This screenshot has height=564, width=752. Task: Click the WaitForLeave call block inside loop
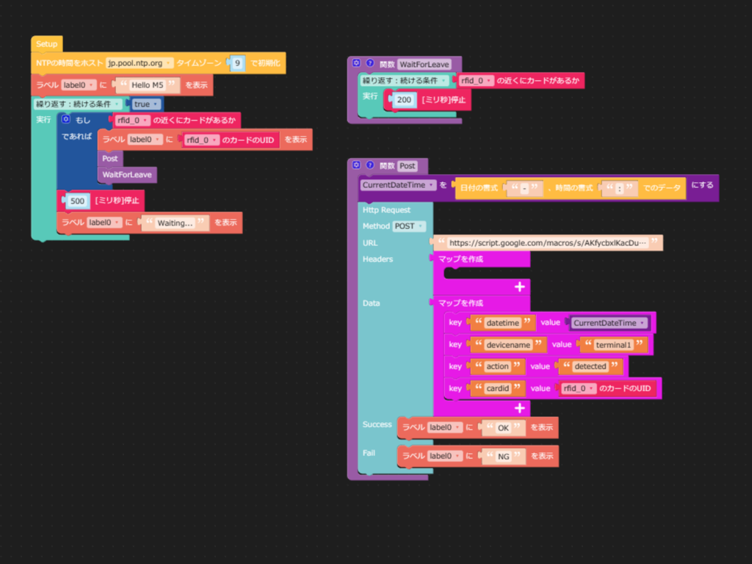127,175
